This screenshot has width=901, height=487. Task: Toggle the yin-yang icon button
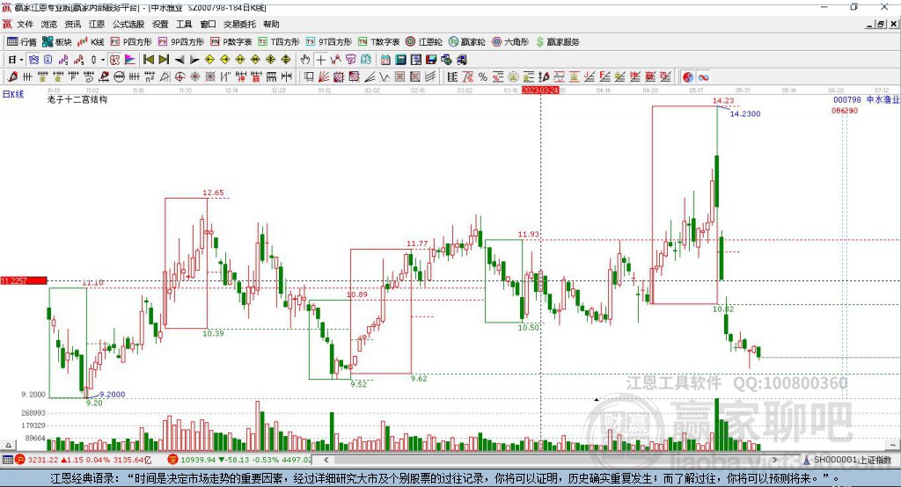[688, 77]
